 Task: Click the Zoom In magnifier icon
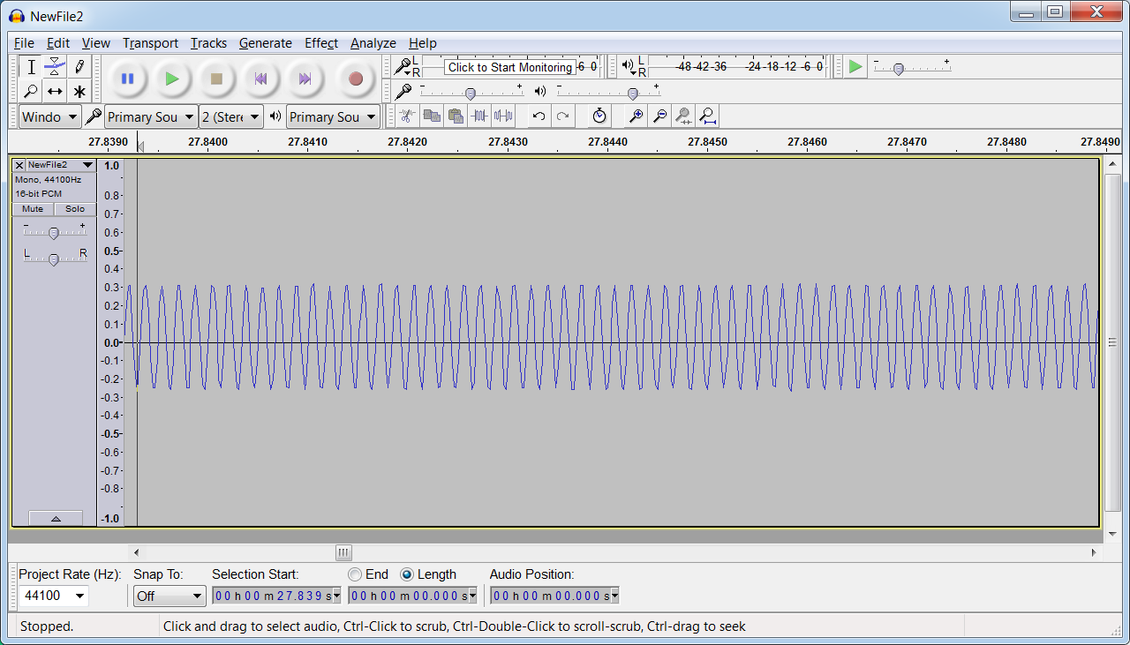[635, 116]
